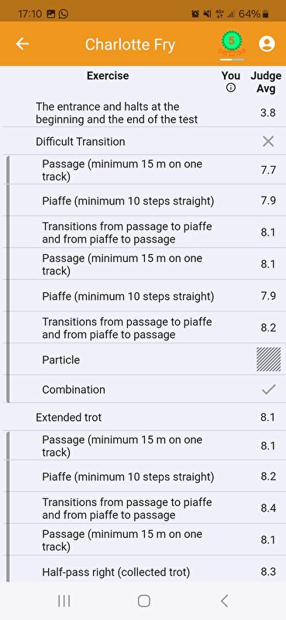Tap the hatched box in Particle row
The height and width of the screenshot is (620, 286).
(269, 360)
